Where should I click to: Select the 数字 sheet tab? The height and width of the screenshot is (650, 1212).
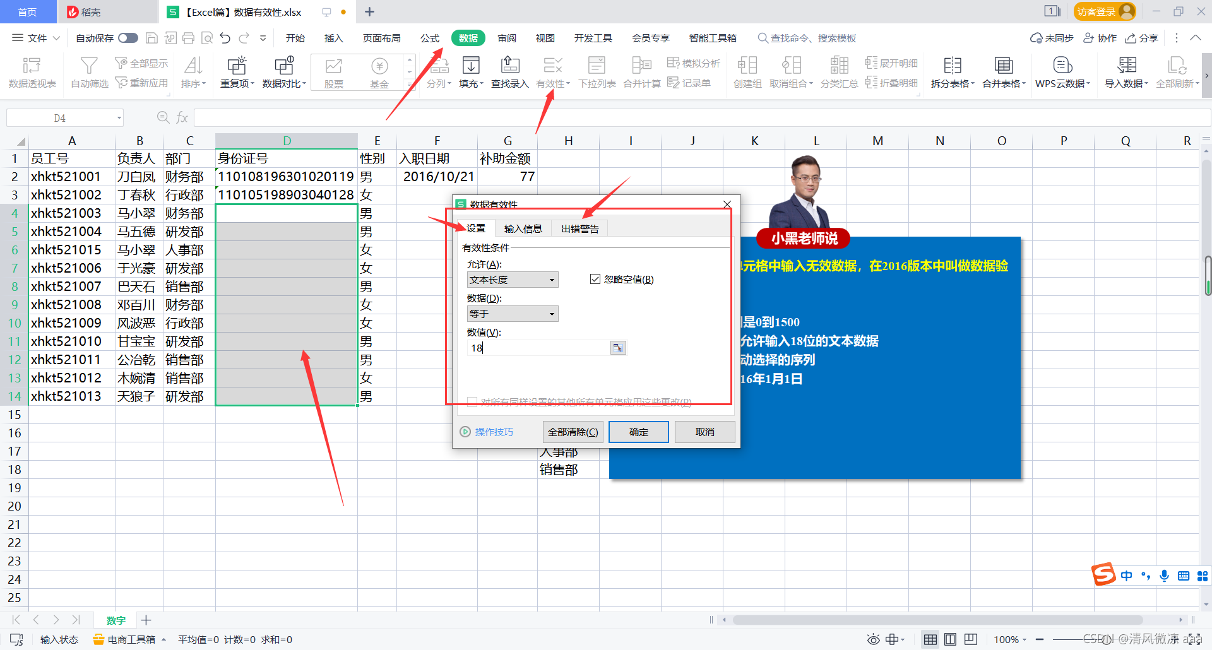[x=116, y=620]
